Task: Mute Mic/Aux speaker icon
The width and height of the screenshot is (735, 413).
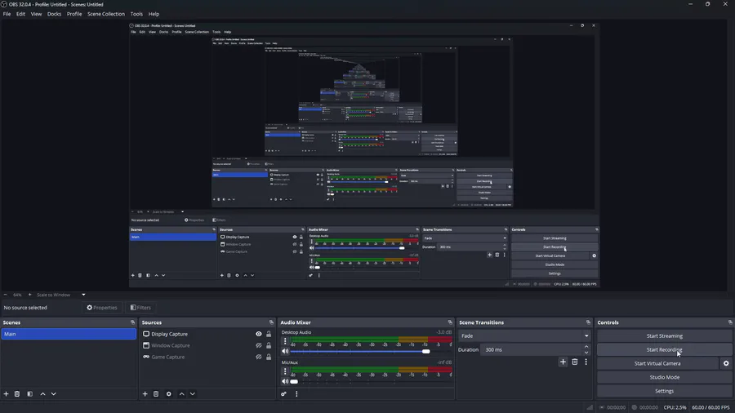Action: click(x=285, y=381)
